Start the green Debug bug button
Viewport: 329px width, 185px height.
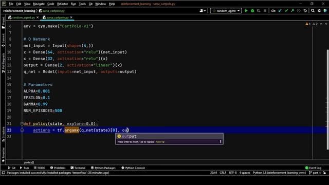(x=252, y=11)
